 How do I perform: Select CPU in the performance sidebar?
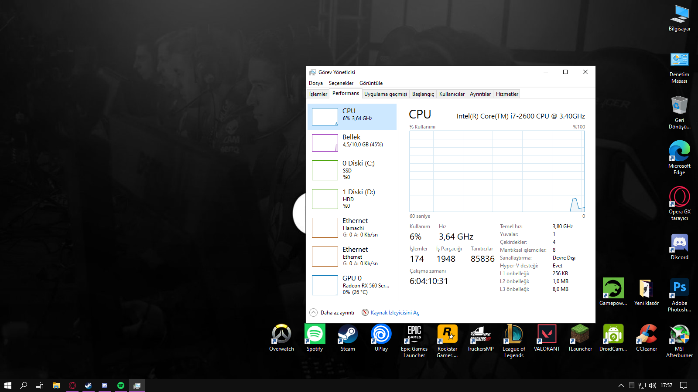click(x=352, y=117)
